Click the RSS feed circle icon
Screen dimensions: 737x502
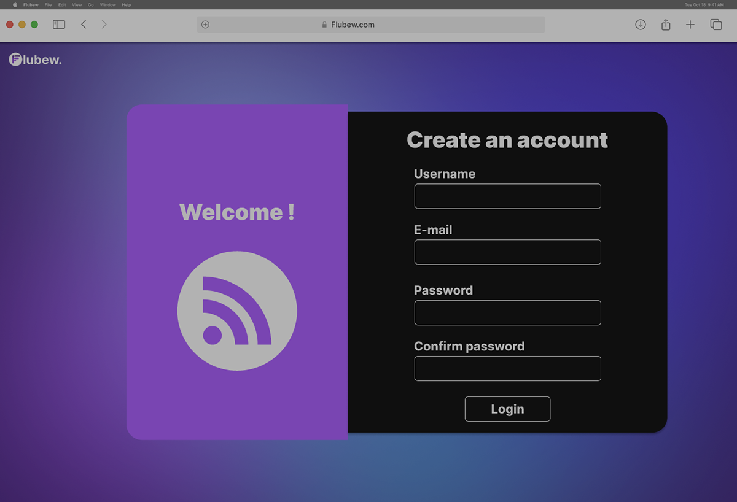tap(237, 311)
